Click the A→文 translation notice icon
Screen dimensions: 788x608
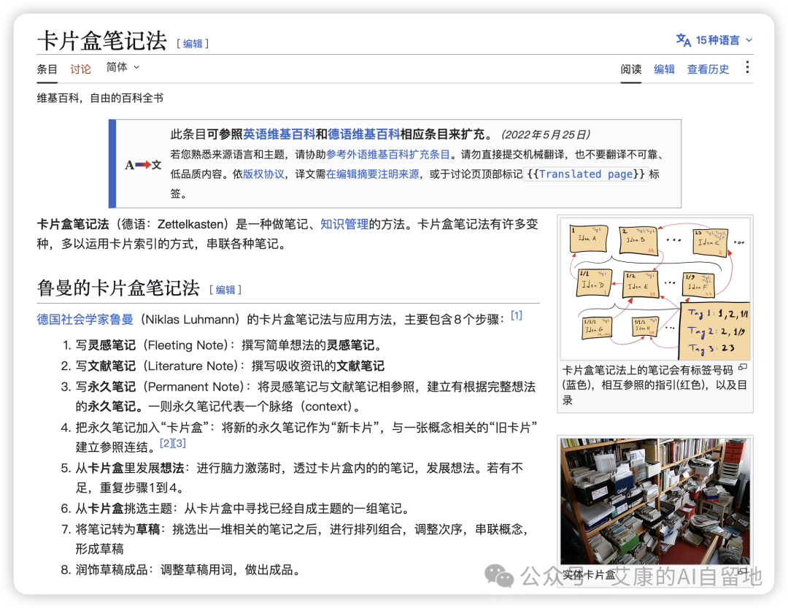click(x=143, y=164)
